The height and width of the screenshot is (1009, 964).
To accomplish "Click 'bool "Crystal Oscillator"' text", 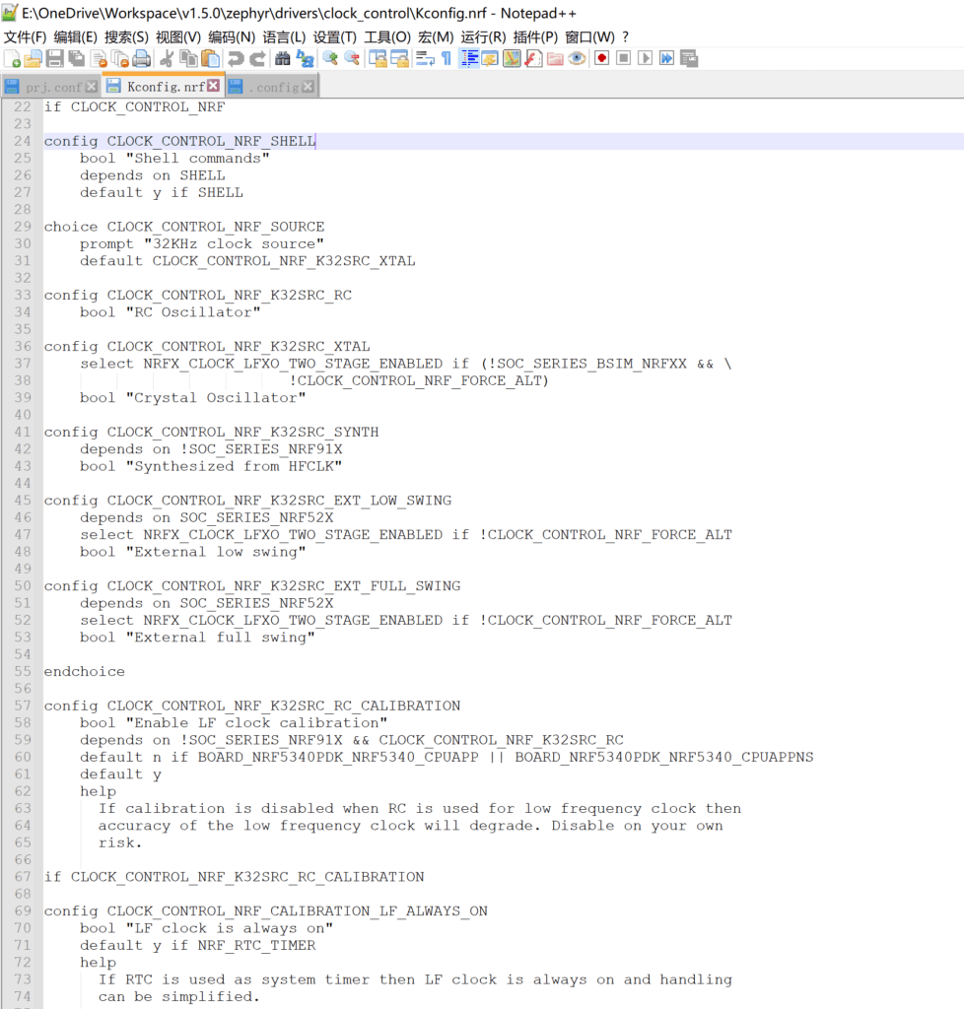I will click(193, 398).
